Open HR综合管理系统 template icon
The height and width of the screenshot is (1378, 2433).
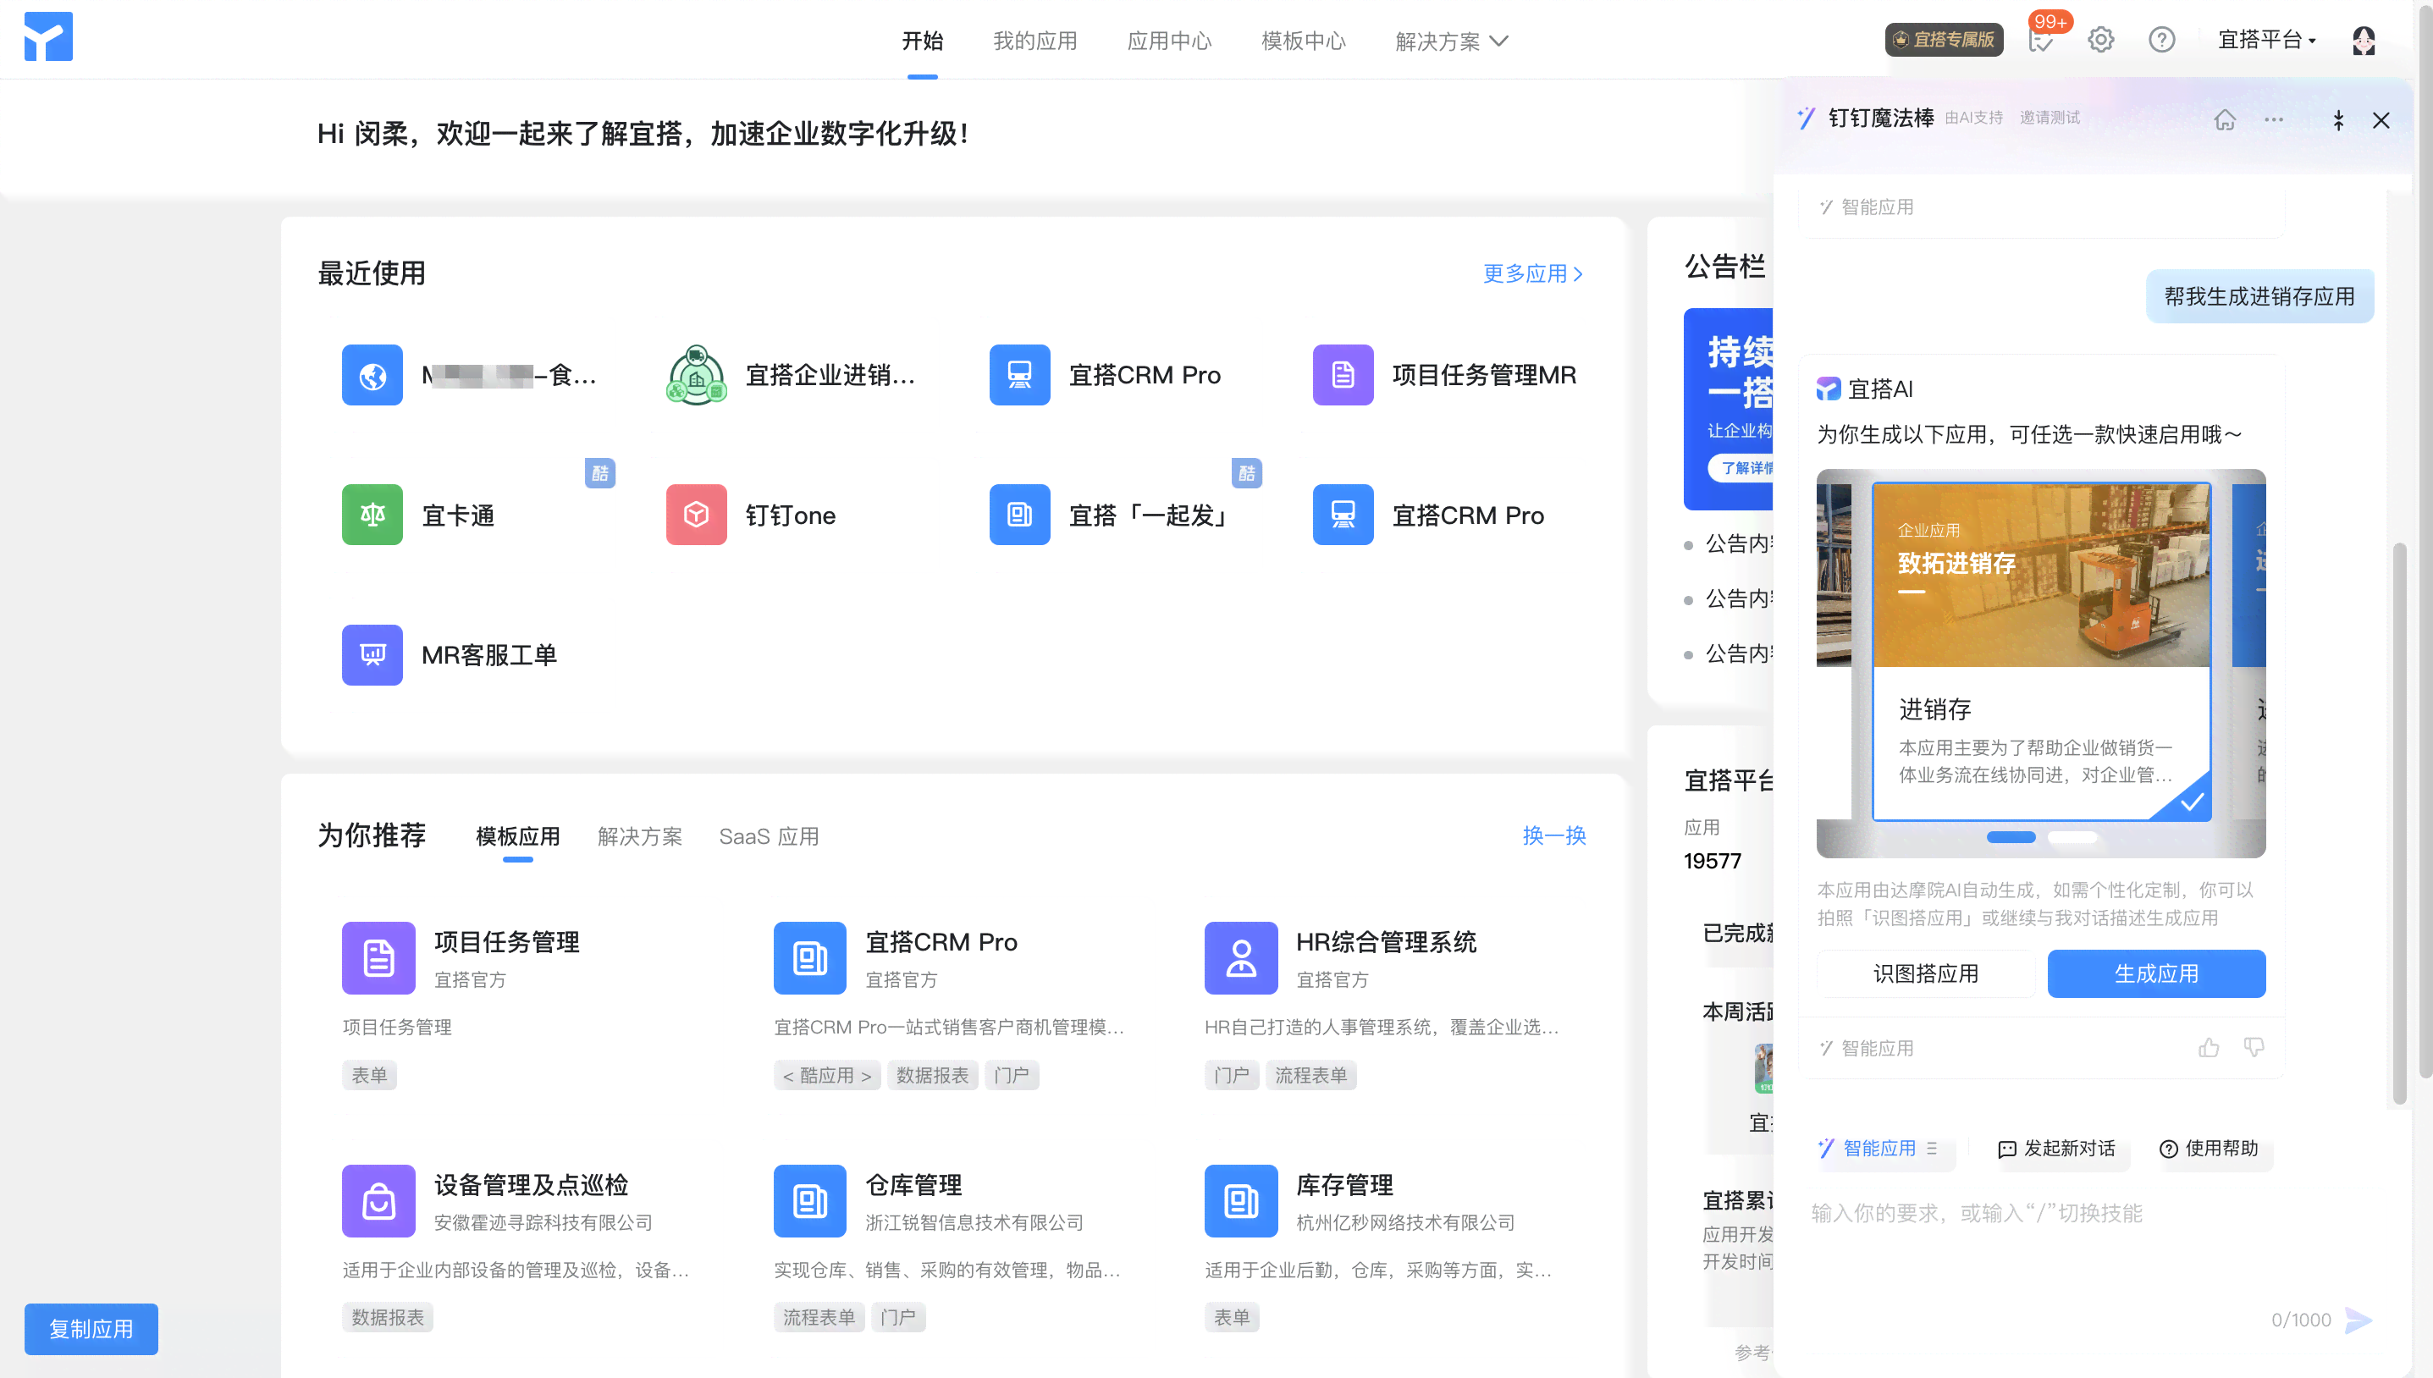coord(1241,958)
